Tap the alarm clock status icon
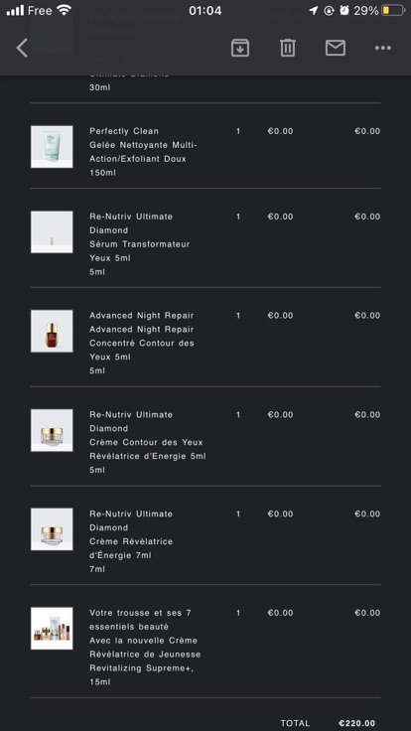Viewport: 411px width, 731px height. [343, 10]
